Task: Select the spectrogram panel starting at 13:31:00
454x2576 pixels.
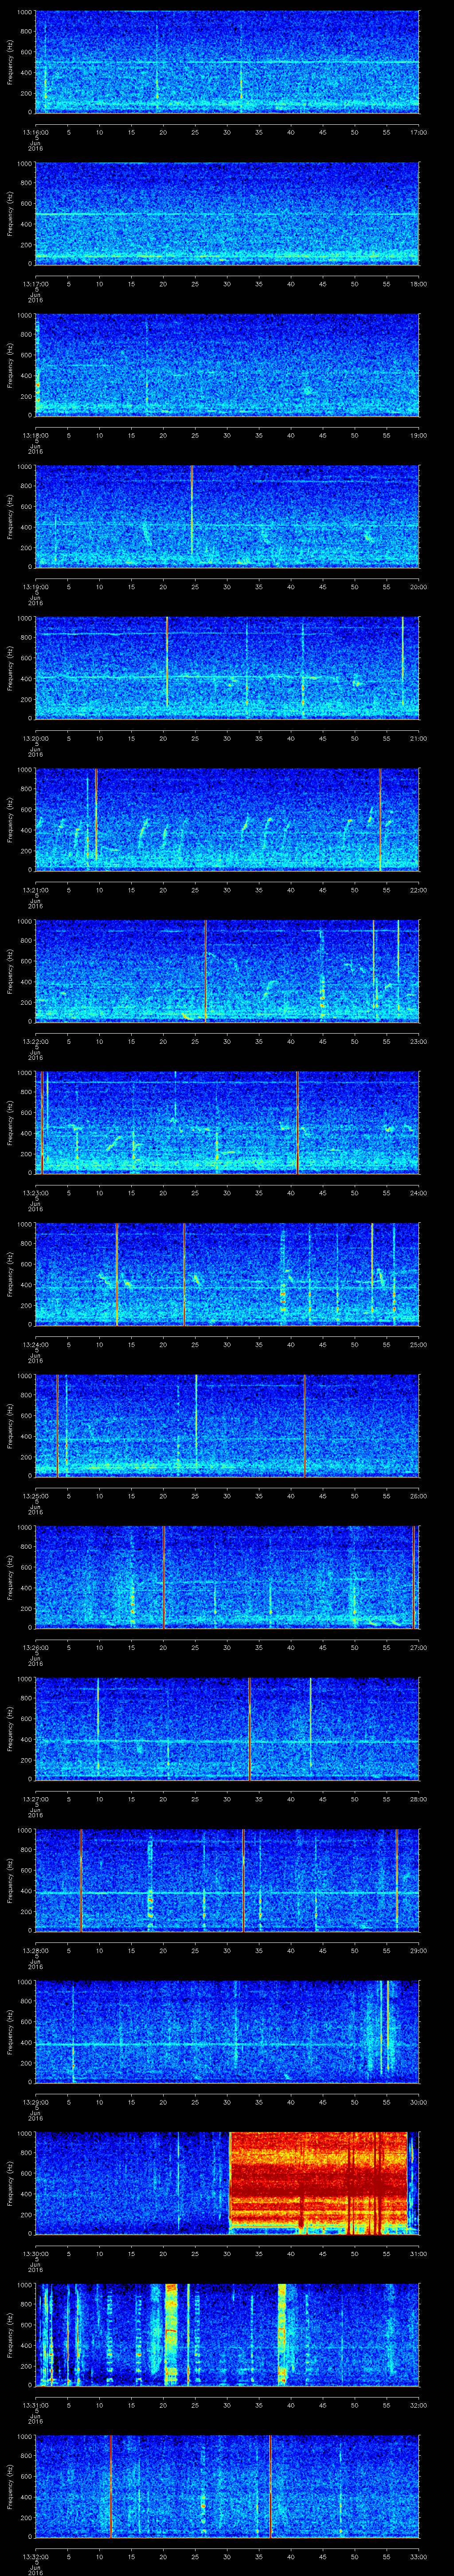Action: 227,2335
